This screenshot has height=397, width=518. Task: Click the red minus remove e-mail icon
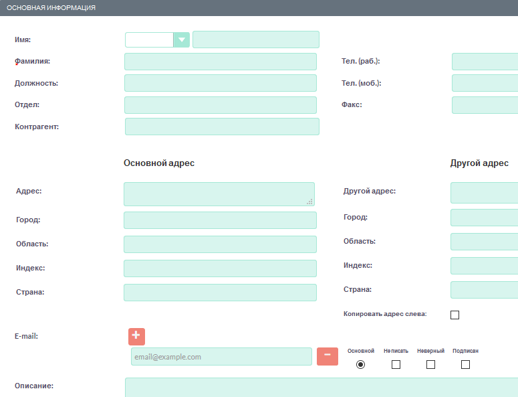pyautogui.click(x=327, y=356)
